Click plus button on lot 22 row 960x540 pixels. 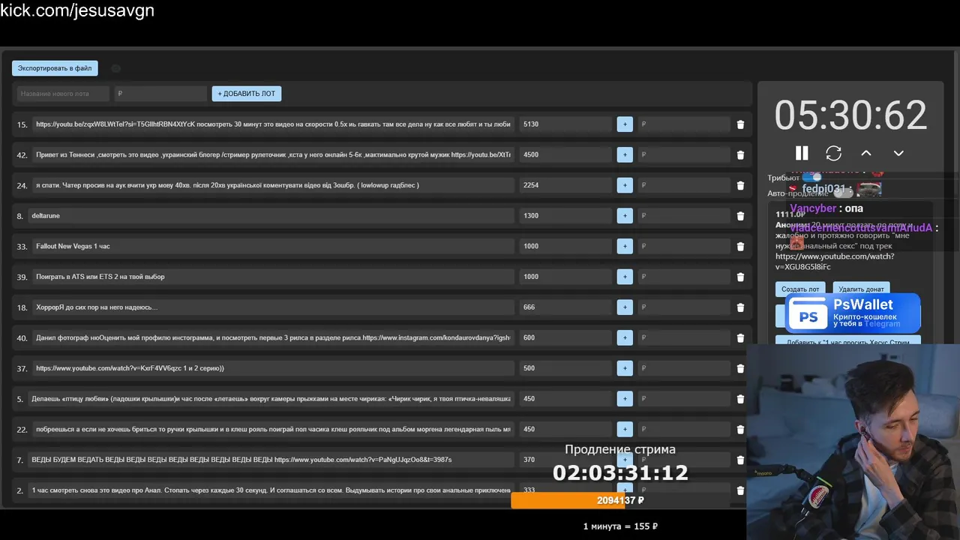click(625, 429)
